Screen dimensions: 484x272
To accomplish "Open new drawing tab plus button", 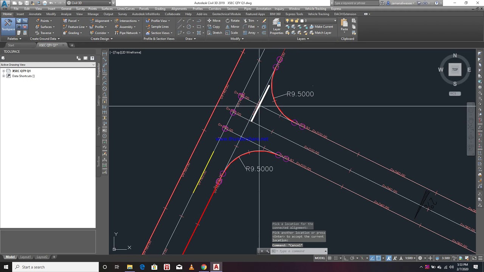I will click(72, 45).
